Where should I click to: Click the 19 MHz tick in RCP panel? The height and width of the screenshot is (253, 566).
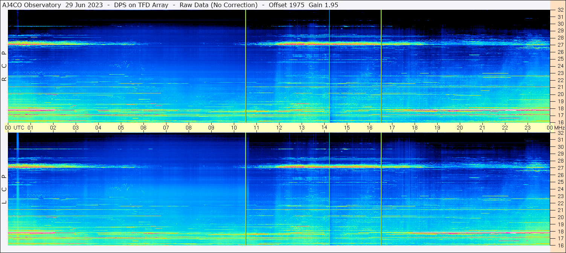pos(560,101)
